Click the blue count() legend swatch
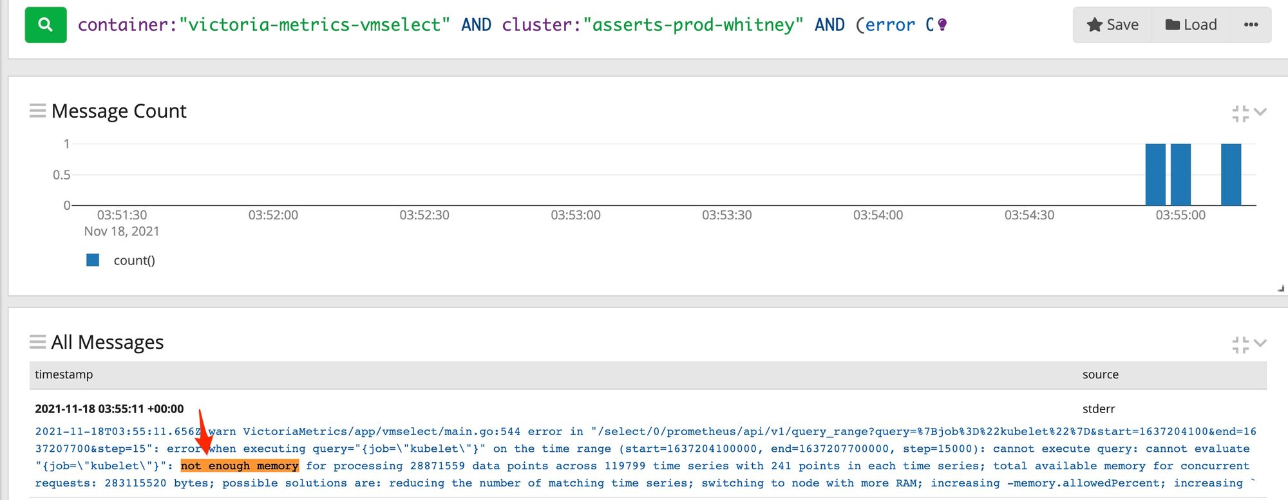This screenshot has width=1288, height=500. [93, 260]
